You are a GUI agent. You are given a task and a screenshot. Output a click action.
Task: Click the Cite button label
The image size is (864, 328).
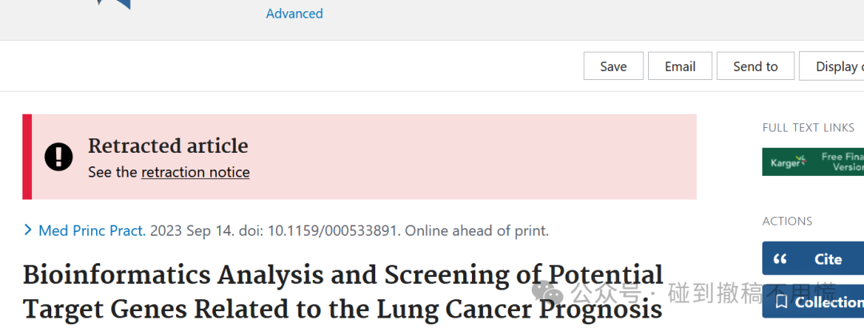828,258
